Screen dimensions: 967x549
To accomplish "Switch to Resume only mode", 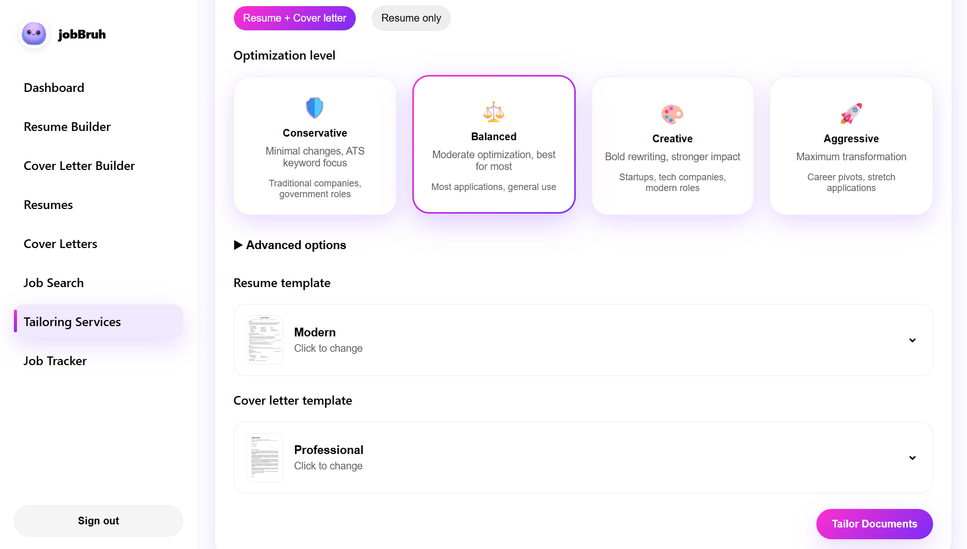I will tap(411, 18).
